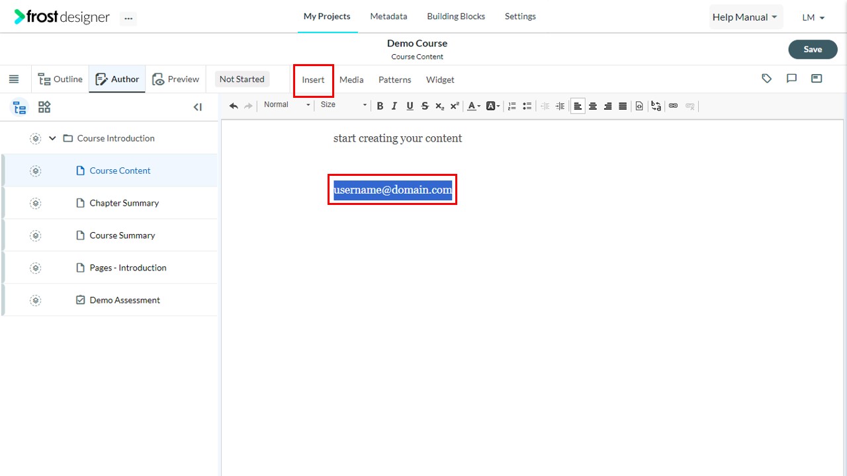Click the insert link icon
This screenshot has height=476, width=847.
(x=673, y=106)
